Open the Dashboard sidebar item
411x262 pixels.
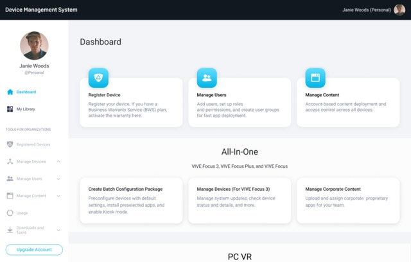click(26, 92)
